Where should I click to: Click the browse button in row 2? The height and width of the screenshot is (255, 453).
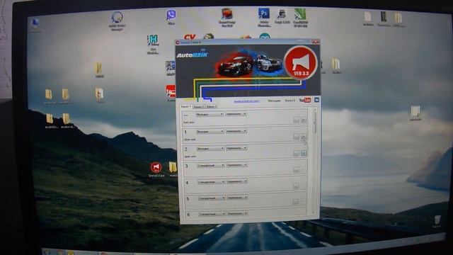click(x=297, y=153)
